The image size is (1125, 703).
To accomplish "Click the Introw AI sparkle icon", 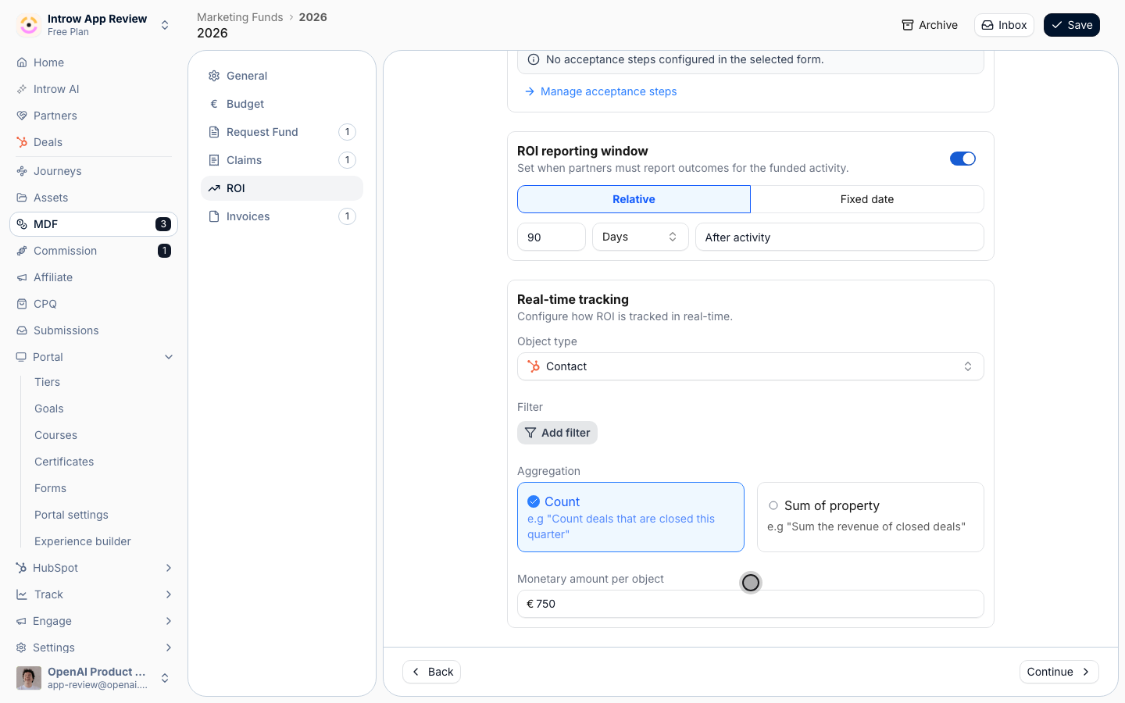I will (22, 89).
